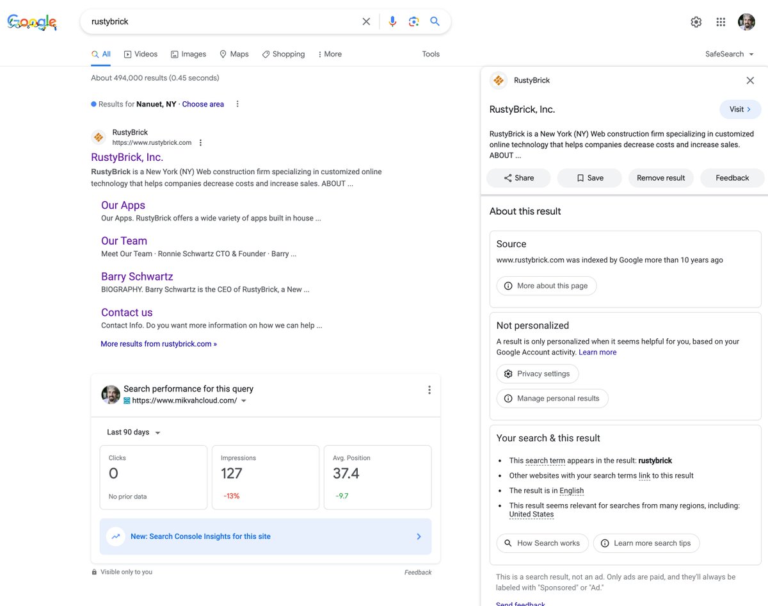Open Search performance card three-dot menu
This screenshot has height=606, width=768.
click(429, 389)
